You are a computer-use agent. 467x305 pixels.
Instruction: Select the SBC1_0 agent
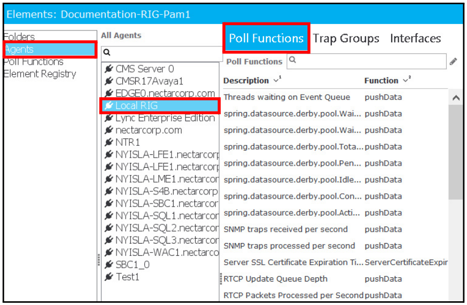160,264
